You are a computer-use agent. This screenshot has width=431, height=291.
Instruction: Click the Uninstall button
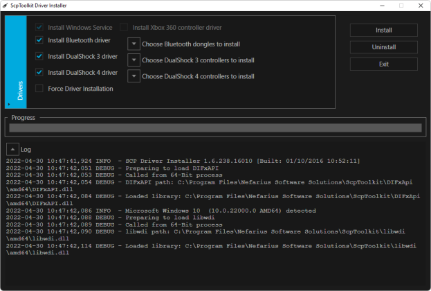pos(384,47)
